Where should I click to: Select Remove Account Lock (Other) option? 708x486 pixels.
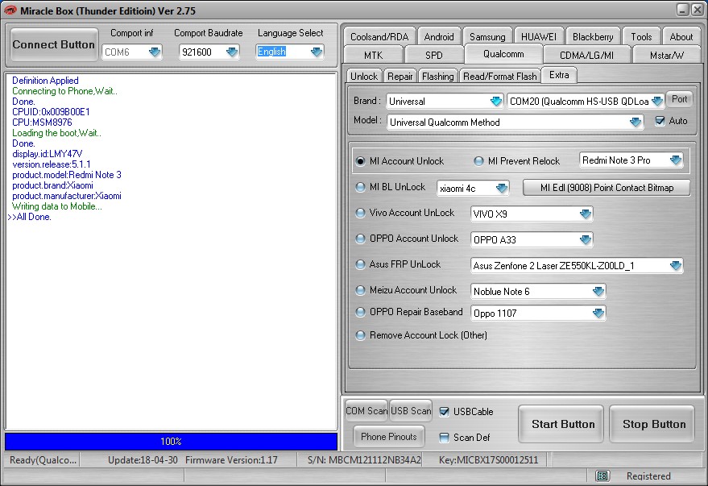click(x=360, y=335)
